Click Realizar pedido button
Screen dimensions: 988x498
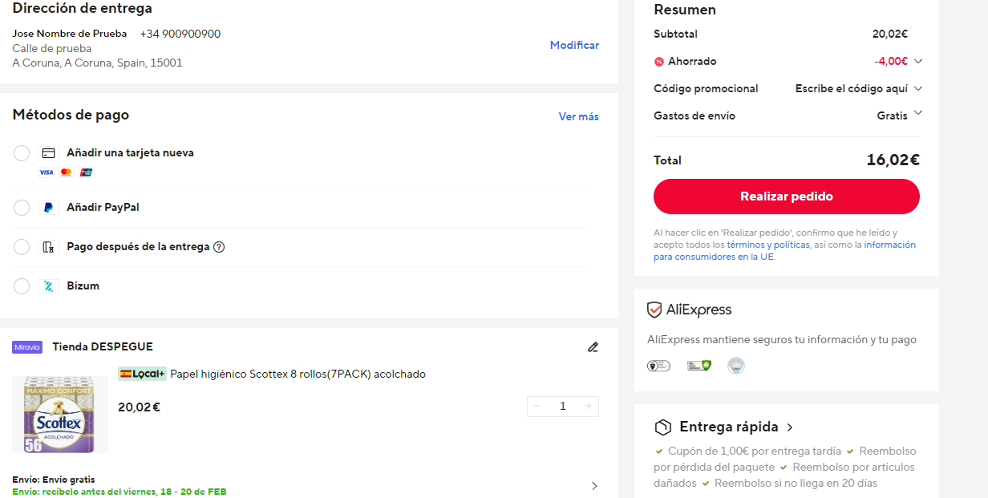point(787,196)
